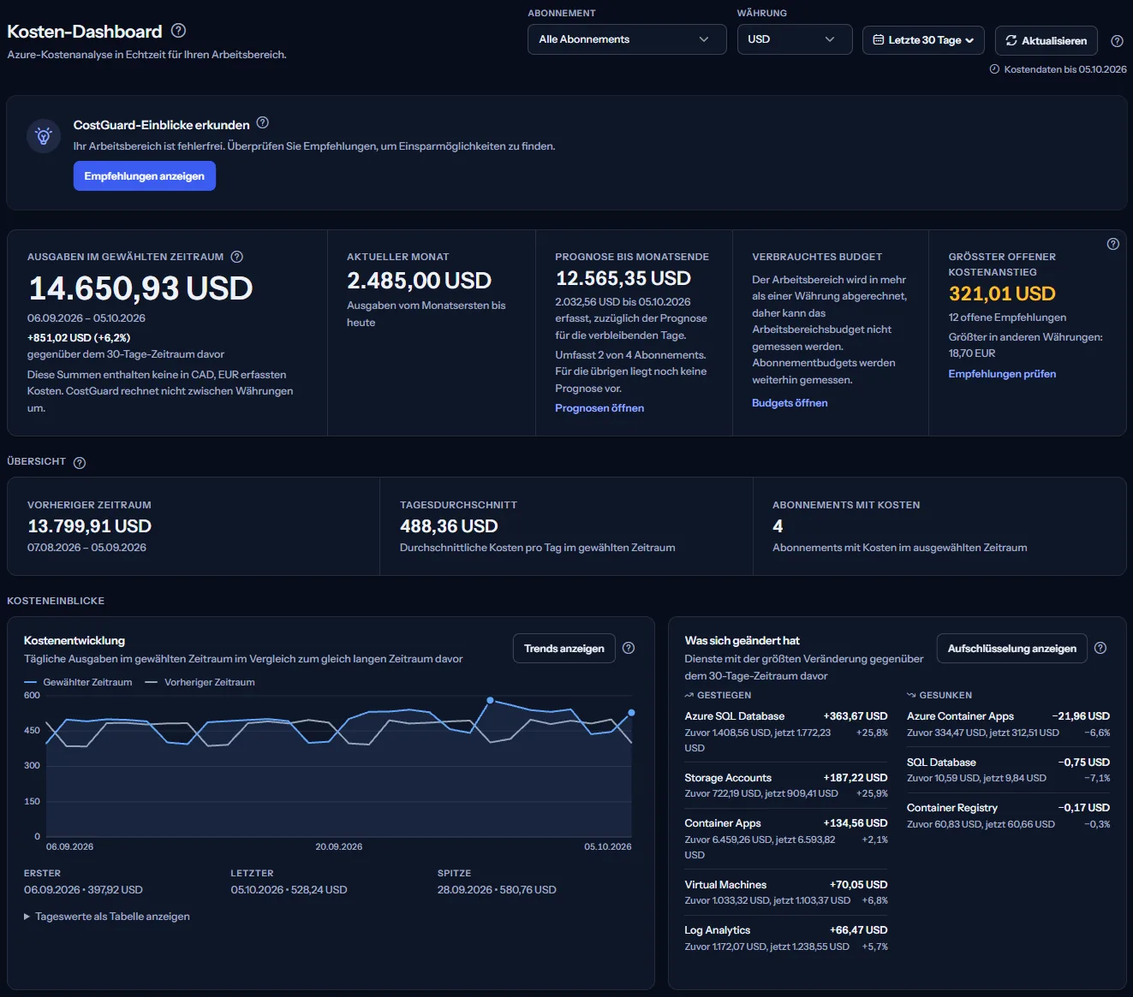Click Trends anzeigen button
The width and height of the screenshot is (1133, 997).
click(x=564, y=649)
